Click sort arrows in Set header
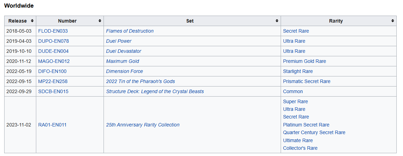 click(277, 21)
